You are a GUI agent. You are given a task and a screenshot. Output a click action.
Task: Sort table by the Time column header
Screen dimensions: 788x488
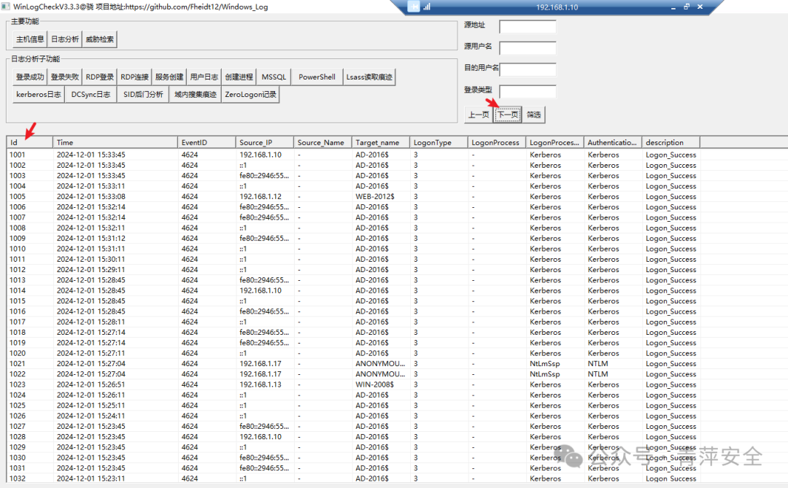point(115,142)
